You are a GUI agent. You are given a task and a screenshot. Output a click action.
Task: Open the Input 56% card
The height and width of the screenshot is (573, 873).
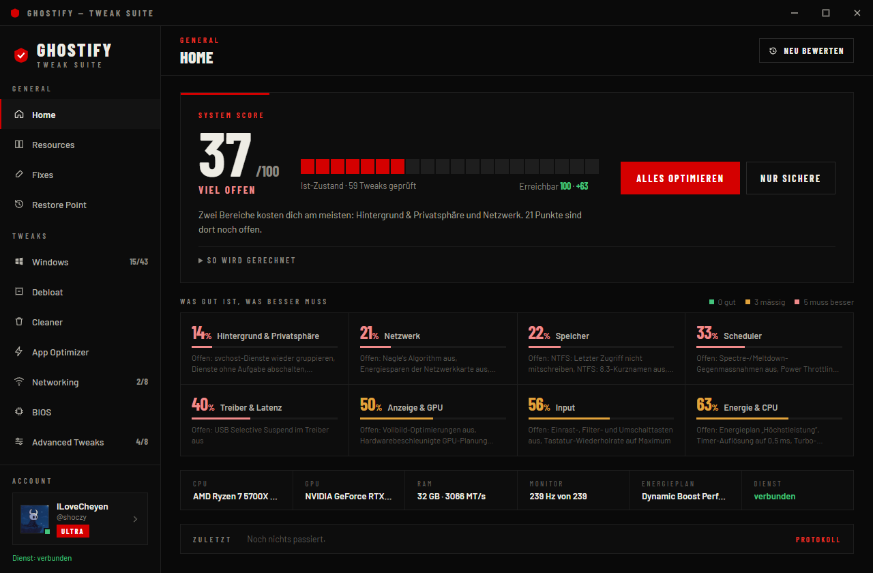click(x=601, y=420)
